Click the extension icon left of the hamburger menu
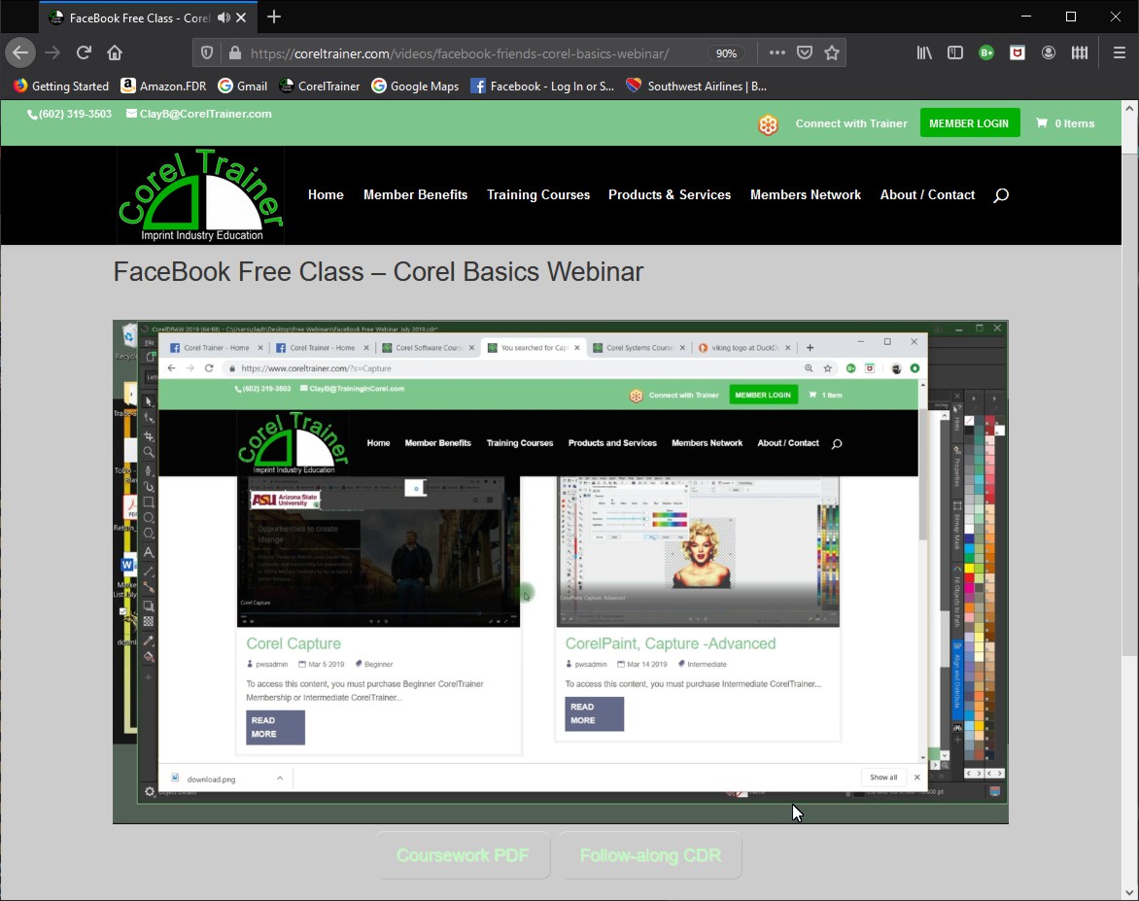This screenshot has height=901, width=1139. click(1080, 52)
